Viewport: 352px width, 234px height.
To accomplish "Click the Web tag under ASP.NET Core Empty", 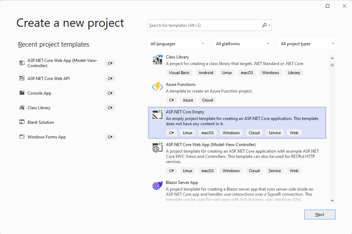I will point(294,133).
